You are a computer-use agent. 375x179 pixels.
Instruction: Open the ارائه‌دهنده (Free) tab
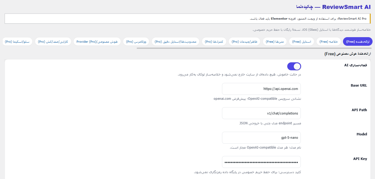pyautogui.click(x=357, y=41)
